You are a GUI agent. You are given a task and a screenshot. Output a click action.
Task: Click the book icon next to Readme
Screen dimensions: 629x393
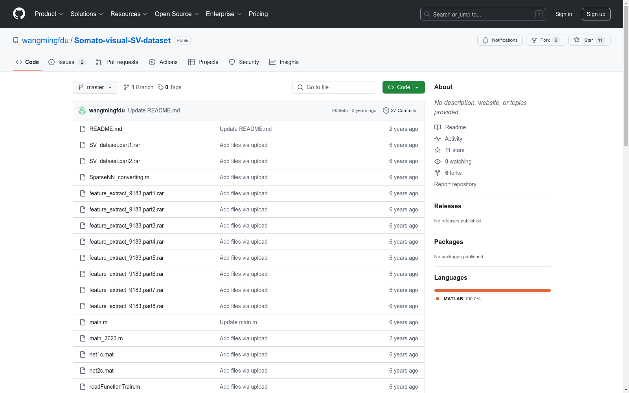438,127
